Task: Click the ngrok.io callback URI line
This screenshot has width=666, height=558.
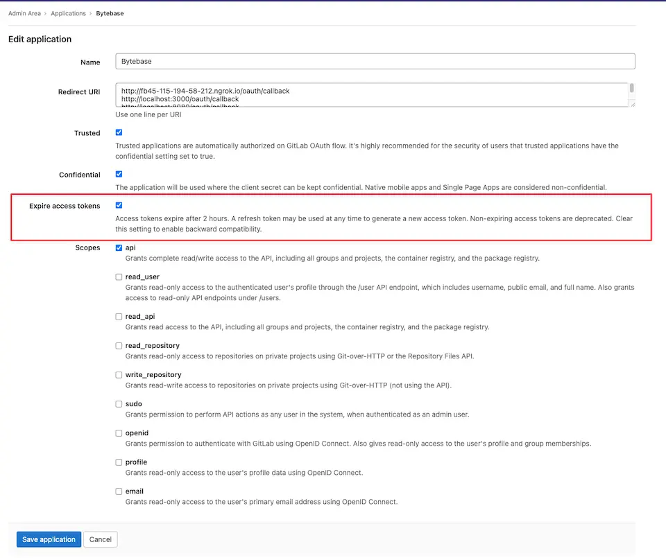Action: (205, 91)
